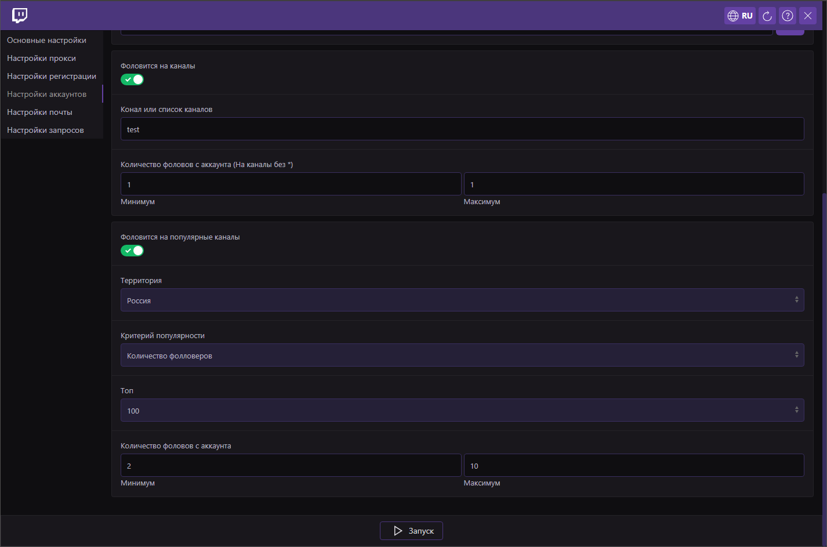Open Настройки запросов section
Screen dimensions: 827x547
pos(52,130)
